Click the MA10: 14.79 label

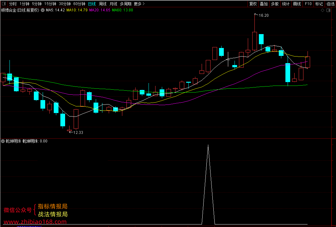point(77,10)
